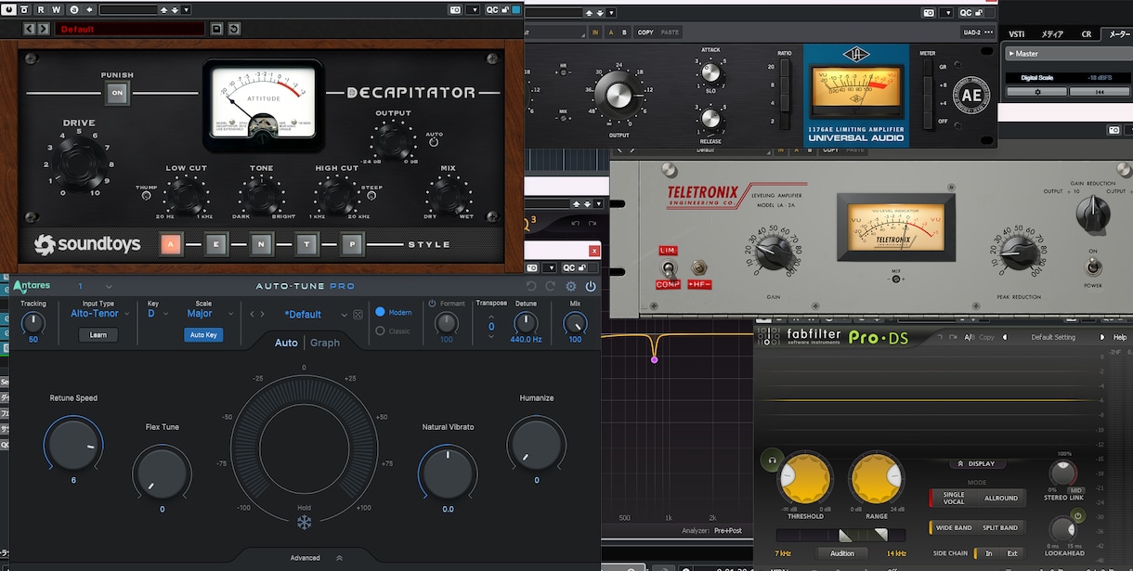Go to next Decapitator preset with right arrow
The height and width of the screenshot is (571, 1133).
pos(43,29)
